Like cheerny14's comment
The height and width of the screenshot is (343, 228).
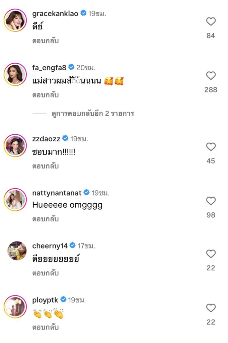pyautogui.click(x=211, y=254)
